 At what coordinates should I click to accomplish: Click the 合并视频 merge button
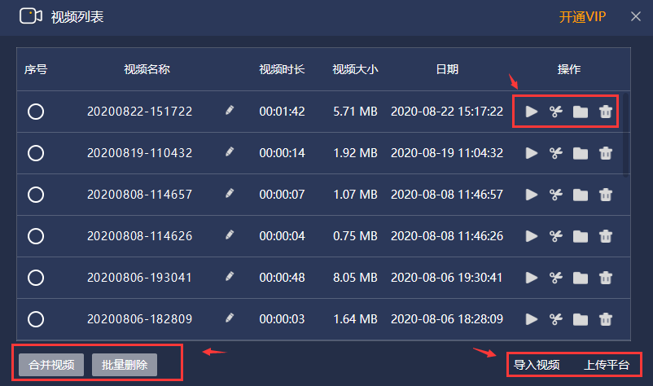tap(51, 365)
